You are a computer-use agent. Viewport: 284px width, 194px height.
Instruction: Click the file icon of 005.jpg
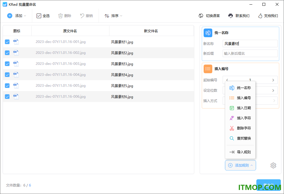tap(16, 86)
